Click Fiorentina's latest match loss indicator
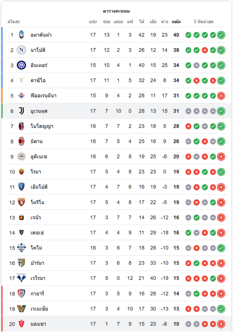The width and height of the screenshot is (233, 332). (x=221, y=96)
